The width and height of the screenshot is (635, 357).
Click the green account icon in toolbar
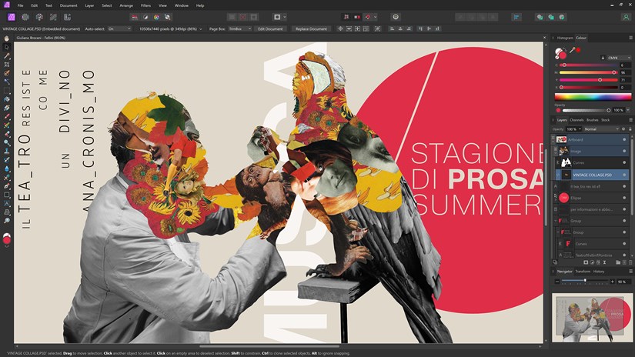coord(626,17)
